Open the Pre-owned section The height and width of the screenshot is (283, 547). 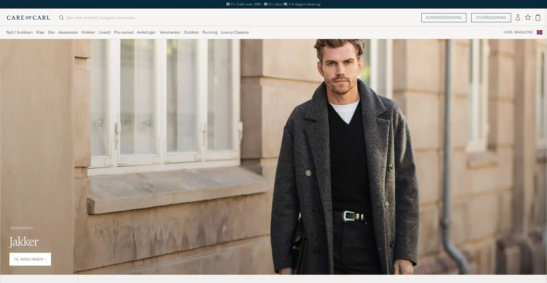[124, 32]
